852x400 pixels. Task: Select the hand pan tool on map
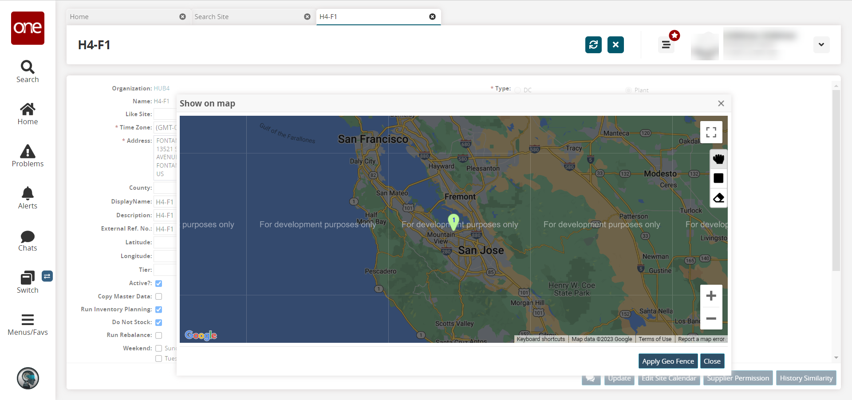718,159
